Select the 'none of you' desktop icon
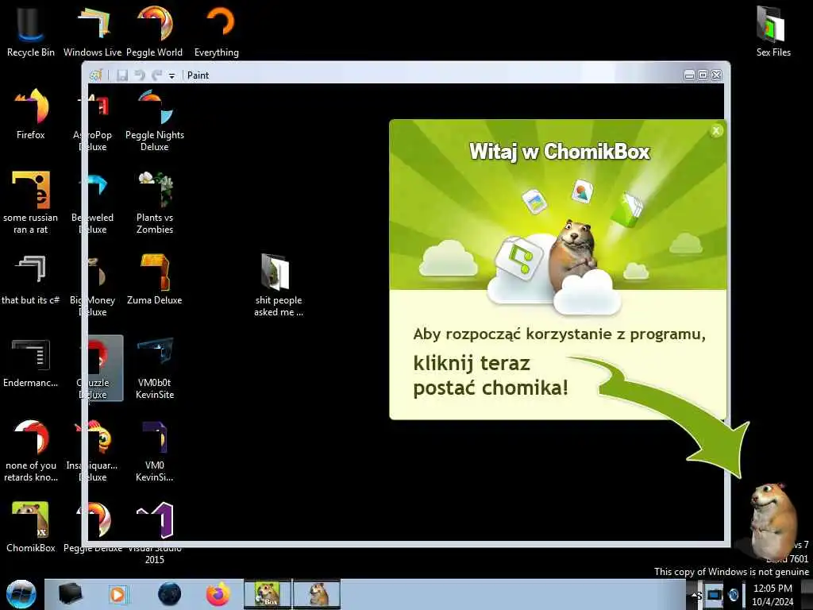This screenshot has height=610, width=813. 31,450
